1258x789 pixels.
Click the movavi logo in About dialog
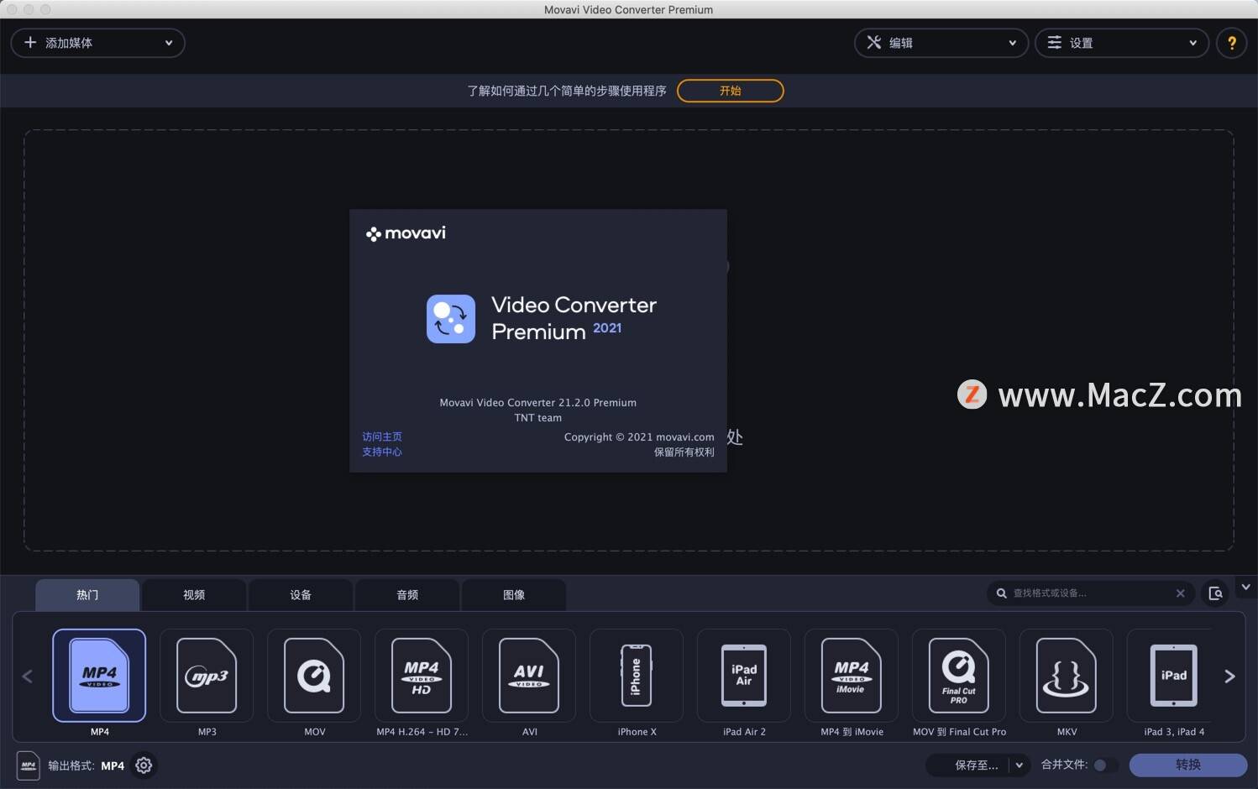(406, 233)
